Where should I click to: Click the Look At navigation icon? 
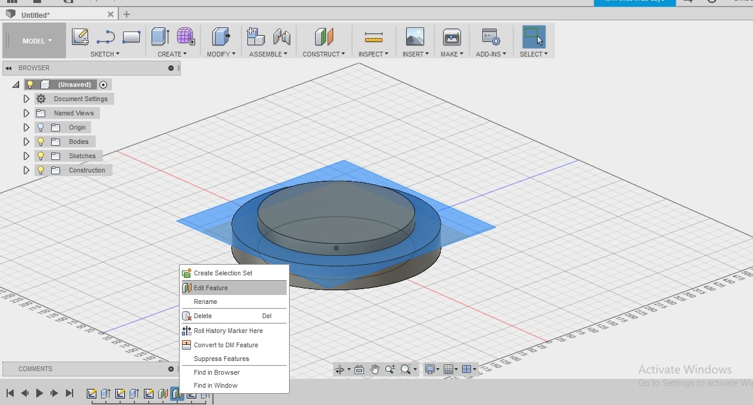359,369
